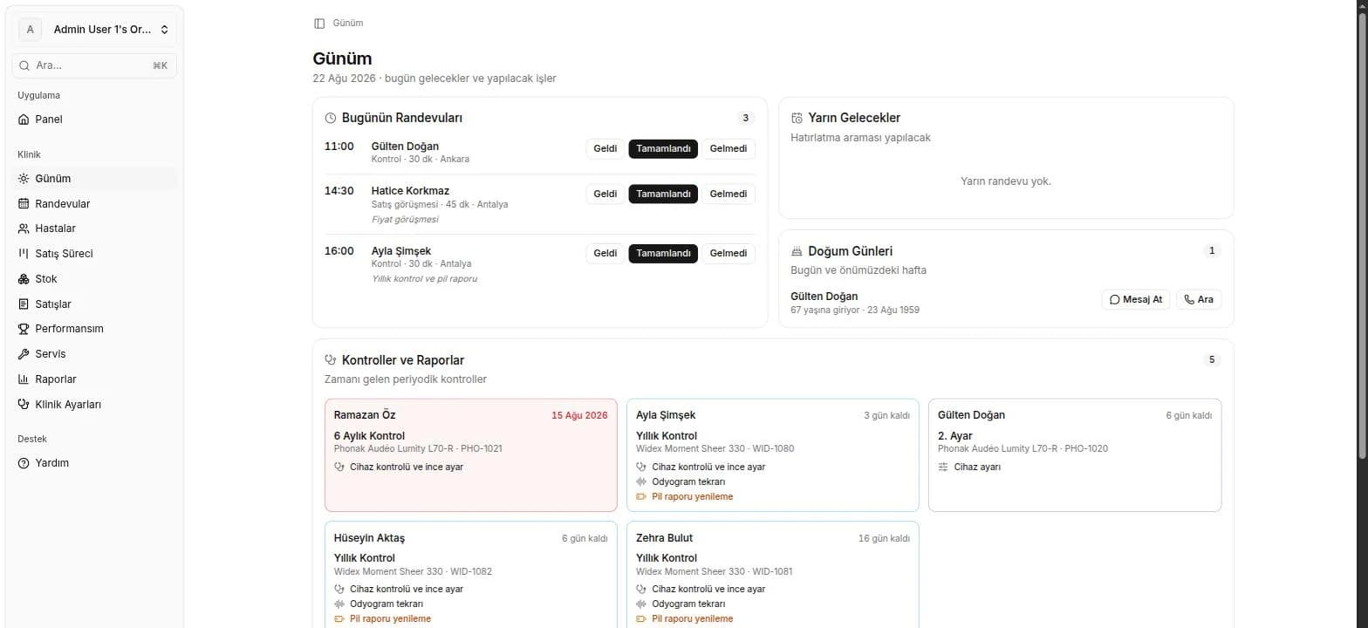This screenshot has width=1368, height=628.
Task: Go to Randevular menu item
Action: pyautogui.click(x=94, y=204)
